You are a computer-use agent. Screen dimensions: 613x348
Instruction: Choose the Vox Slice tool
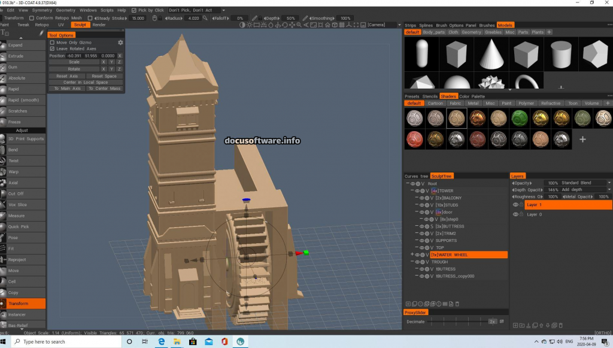23,204
